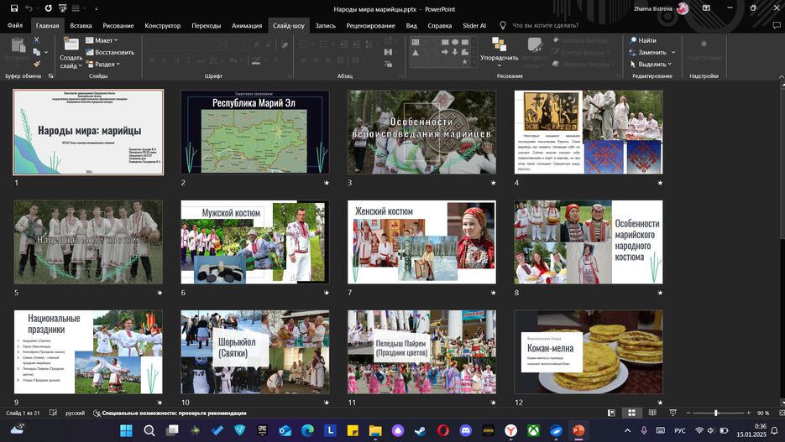Click the transition star under slide 8

click(x=660, y=293)
